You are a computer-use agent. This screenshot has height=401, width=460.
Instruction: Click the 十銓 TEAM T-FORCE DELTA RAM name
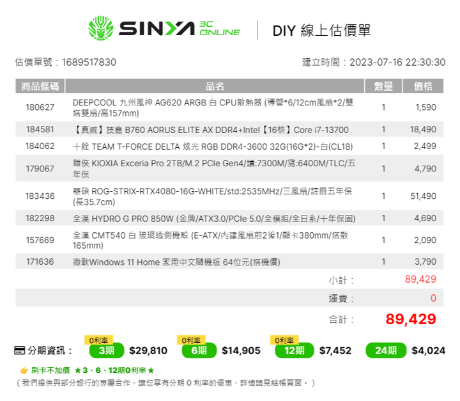(213, 146)
